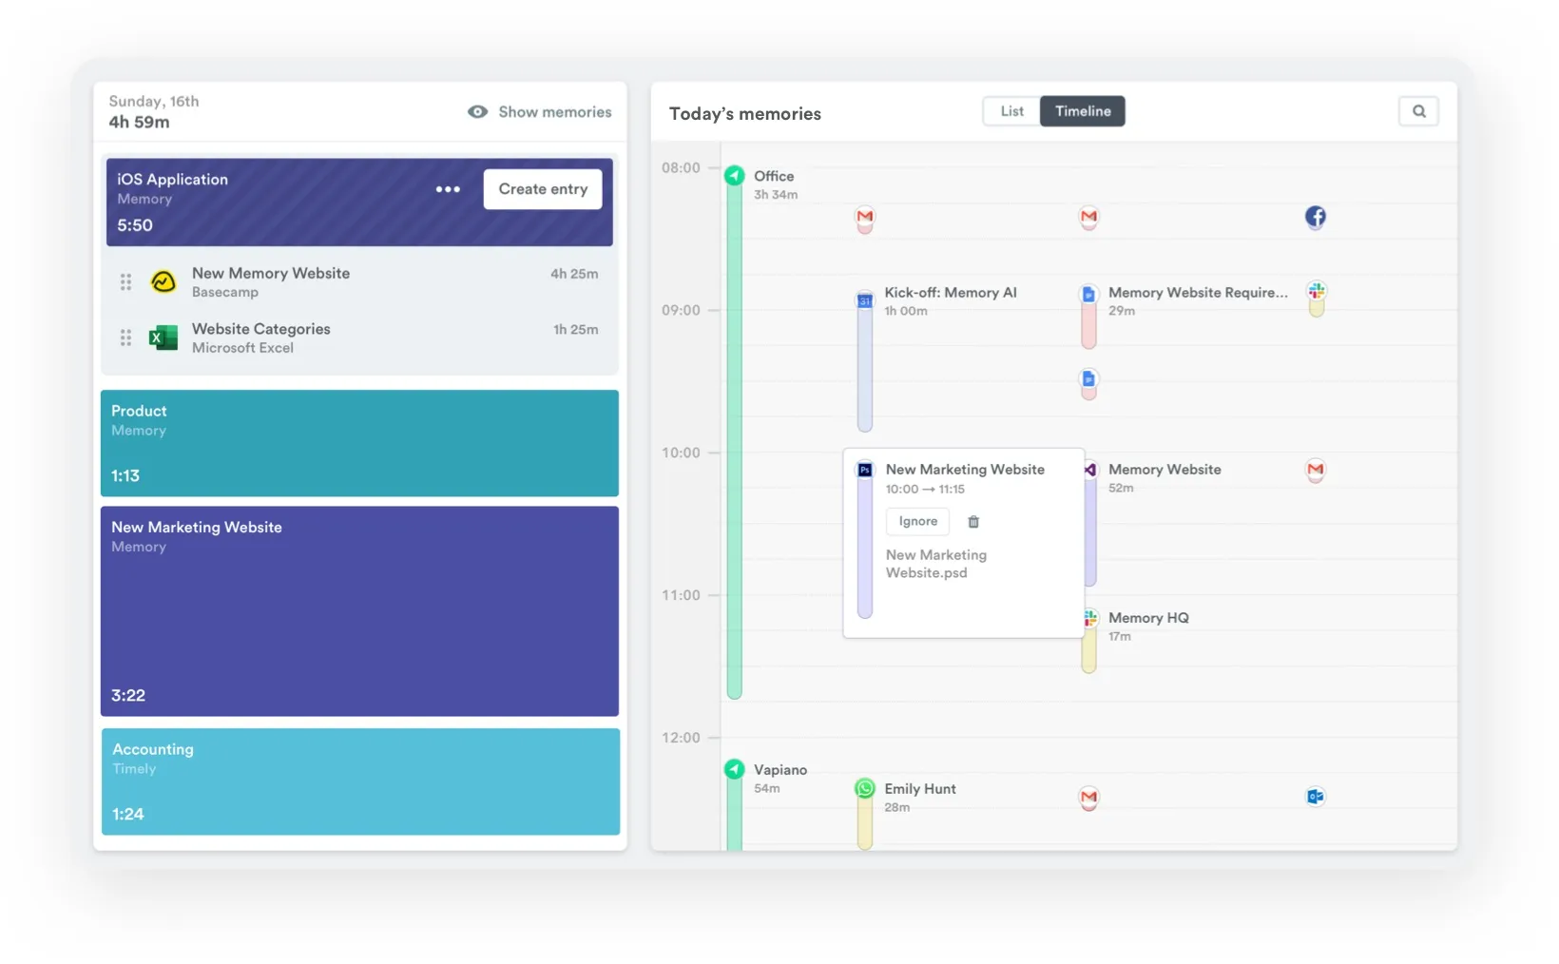Click the Google Calendar icon for Kick-off meeting
Image resolution: width=1559 pixels, height=964 pixels.
point(864,300)
